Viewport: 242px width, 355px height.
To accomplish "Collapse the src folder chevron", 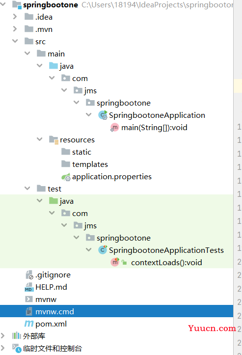I will point(15,41).
